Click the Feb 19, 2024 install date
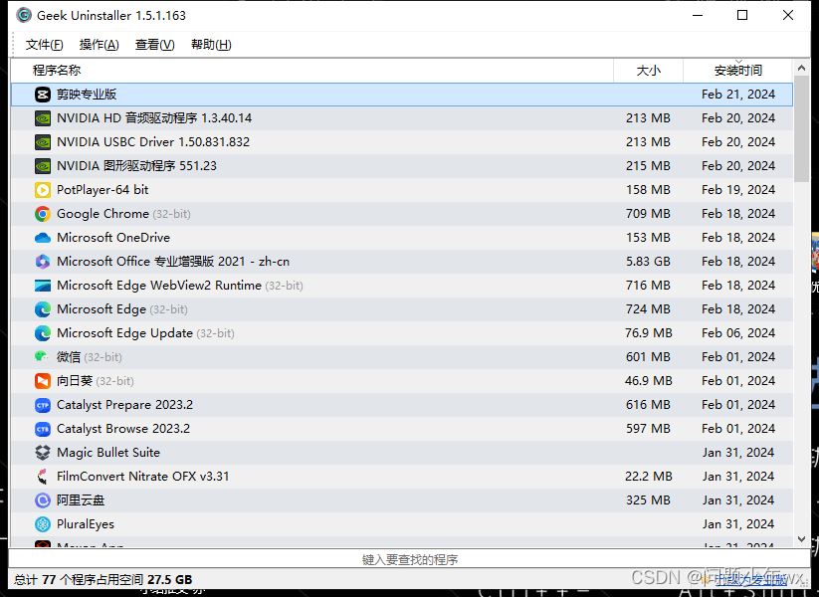819x597 pixels. click(x=738, y=190)
